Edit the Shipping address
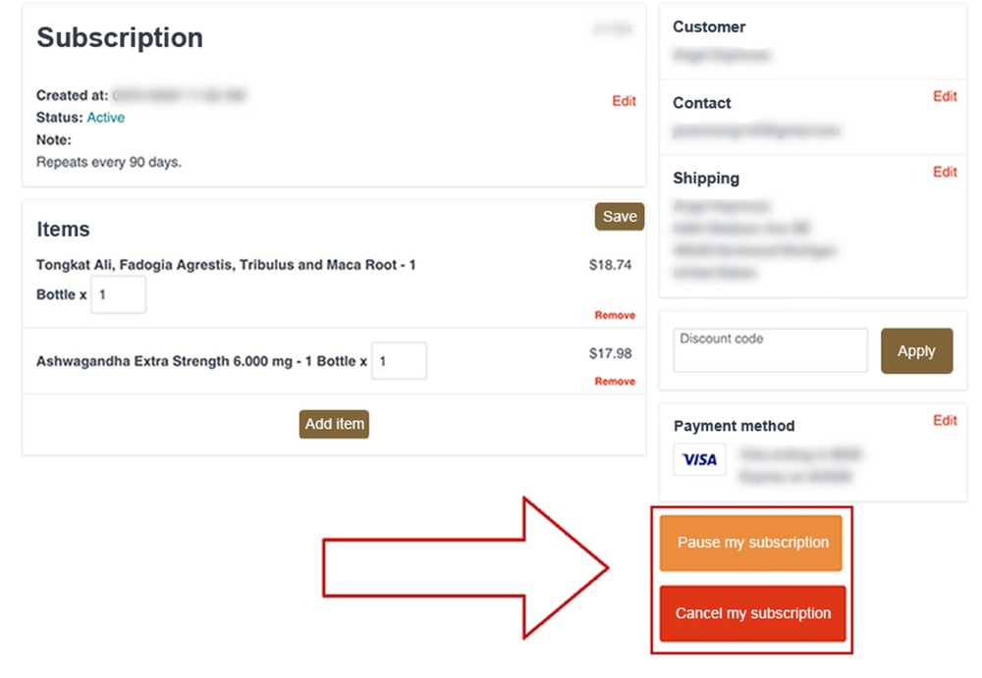This screenshot has height=678, width=982. click(x=945, y=172)
